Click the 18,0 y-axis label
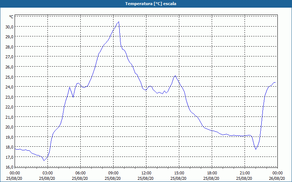The height and width of the screenshot is (182, 292). 10,147
